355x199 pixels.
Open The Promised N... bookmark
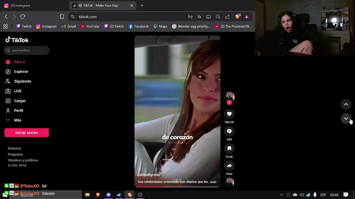pyautogui.click(x=233, y=26)
